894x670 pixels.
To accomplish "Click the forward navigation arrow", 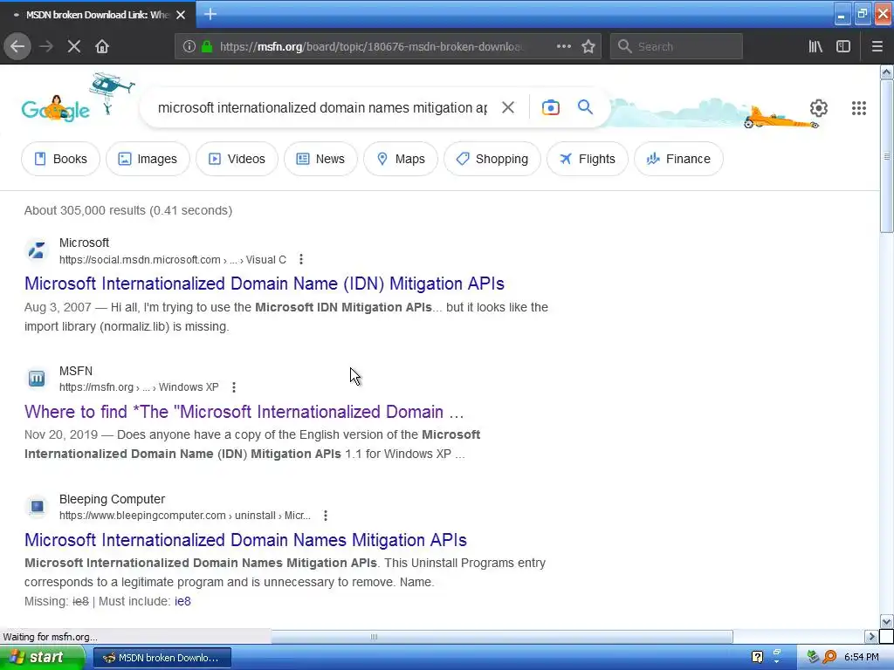I will point(46,46).
